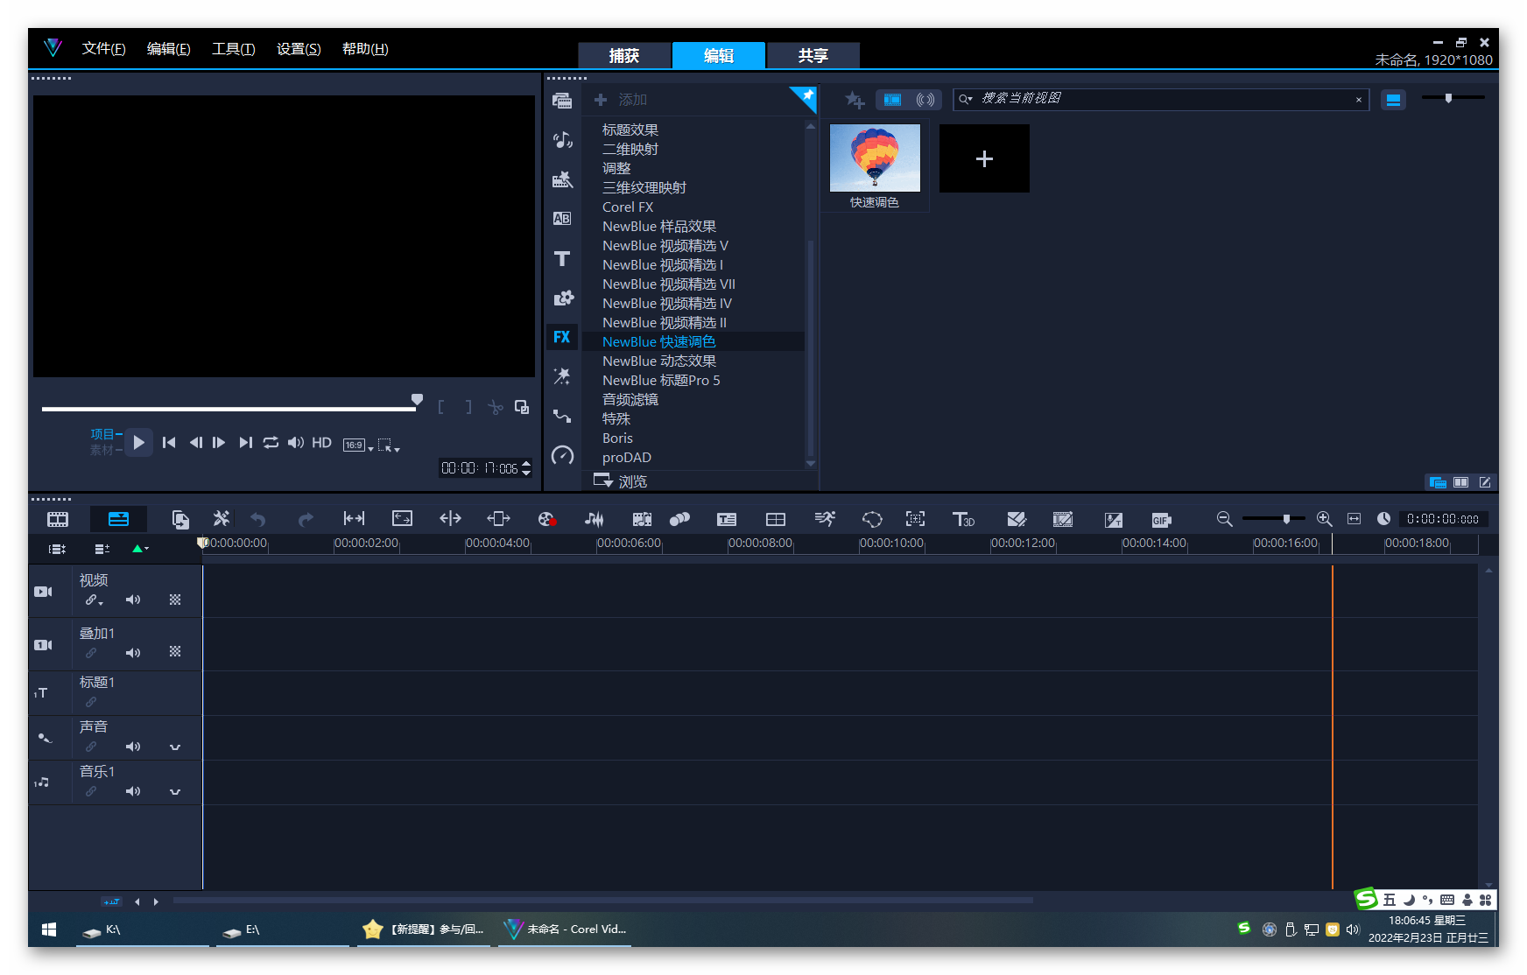This screenshot has width=1527, height=975.
Task: Fit project in timeline window icon
Action: (1354, 519)
